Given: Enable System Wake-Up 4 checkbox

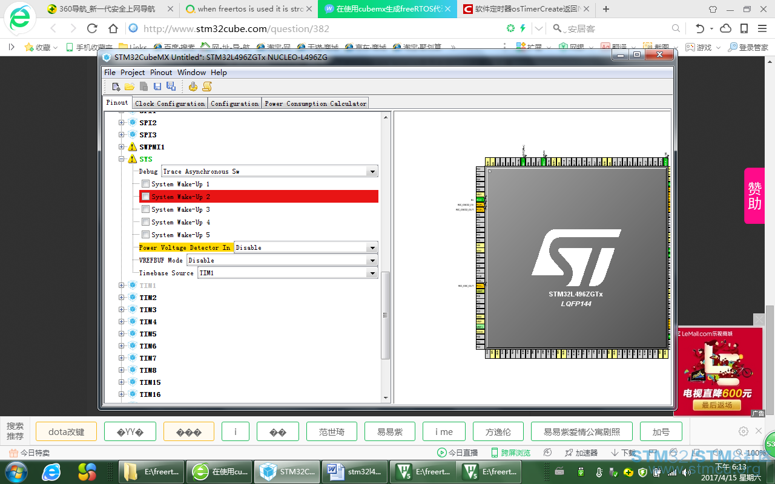Looking at the screenshot, I should (x=145, y=222).
